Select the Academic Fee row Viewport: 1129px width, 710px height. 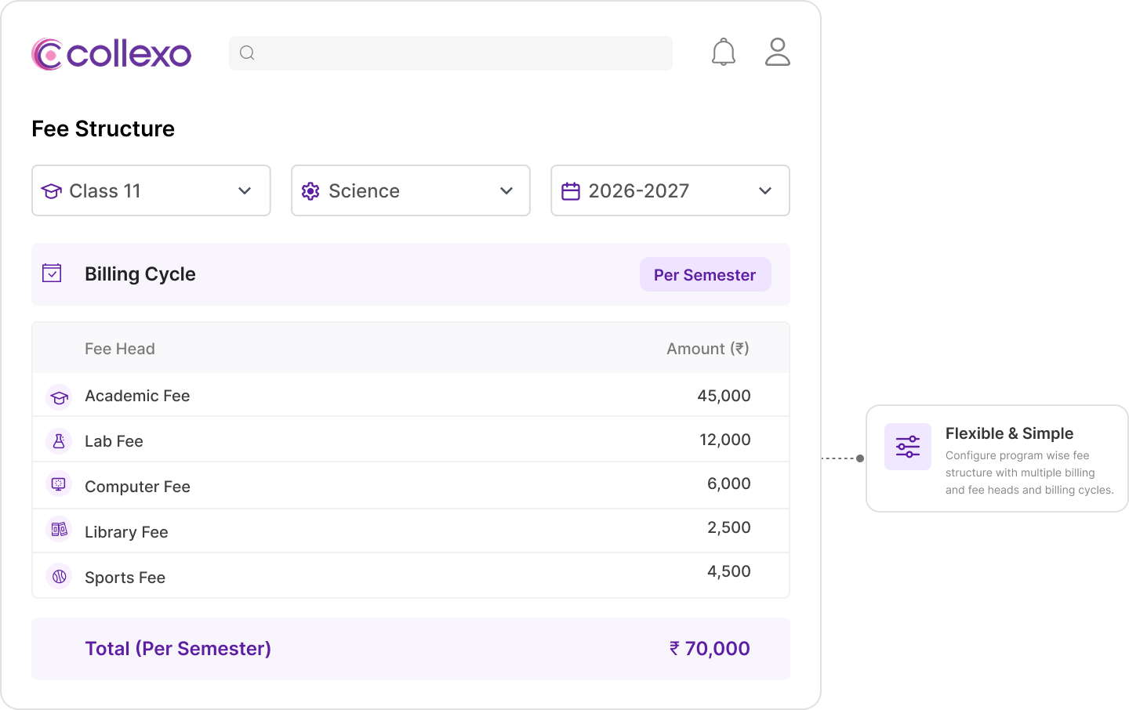coord(411,395)
